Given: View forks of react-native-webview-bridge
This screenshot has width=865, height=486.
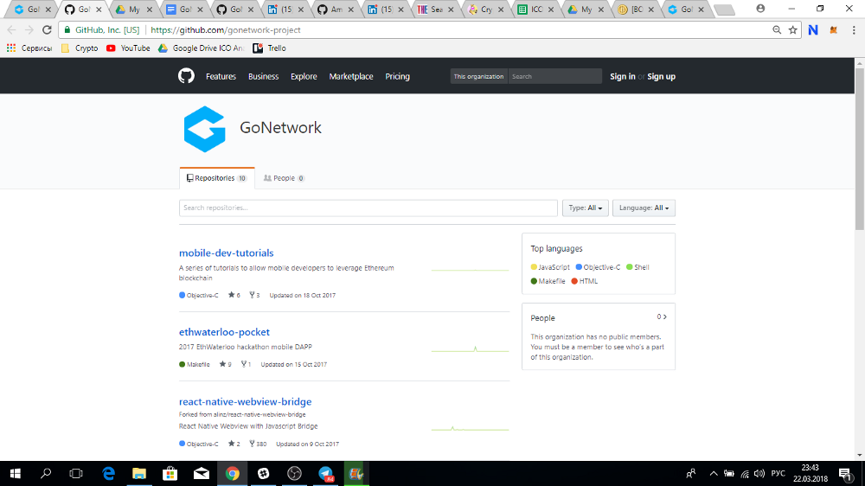Looking at the screenshot, I should click(x=258, y=444).
